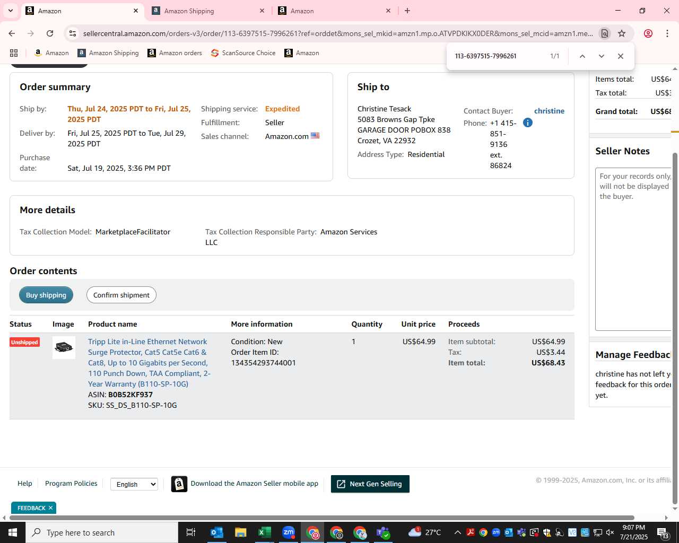Click the horizontal page scrollbar

(322, 518)
